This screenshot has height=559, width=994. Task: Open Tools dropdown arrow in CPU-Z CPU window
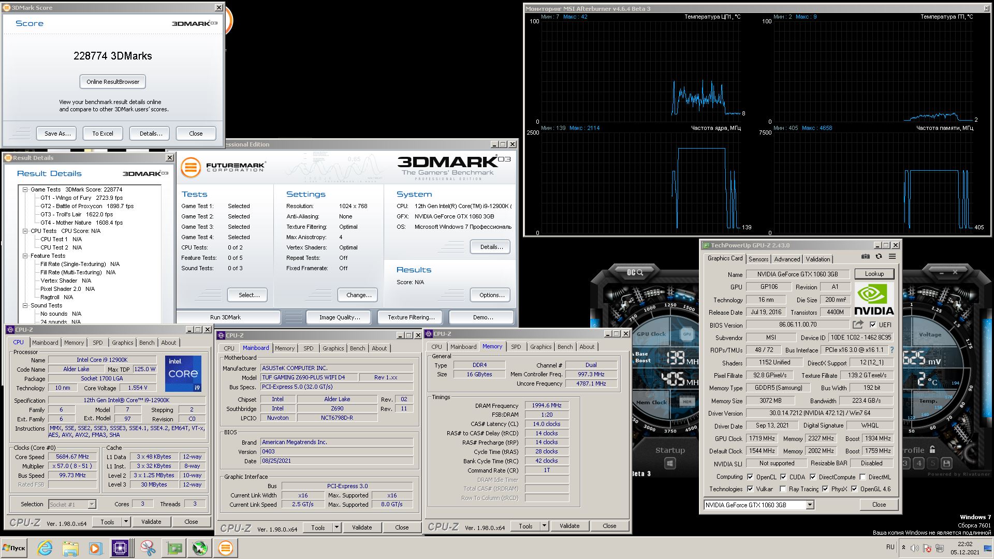click(x=126, y=522)
